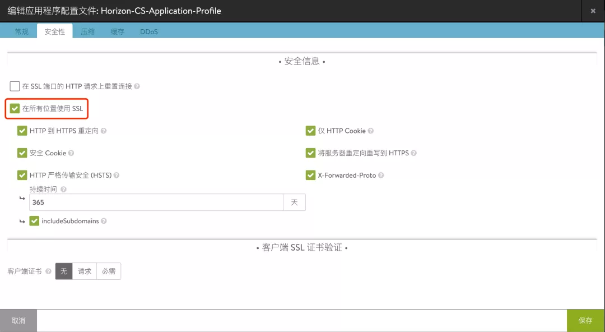
Task: Click the HSTS duration field showing 365
Action: point(156,202)
